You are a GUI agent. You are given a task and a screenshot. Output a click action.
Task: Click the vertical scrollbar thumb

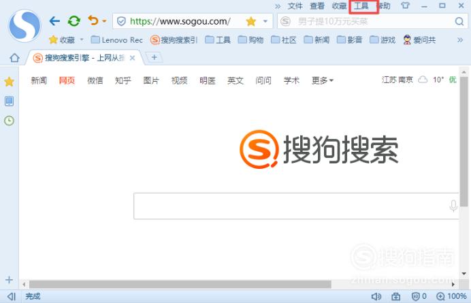tap(464, 141)
